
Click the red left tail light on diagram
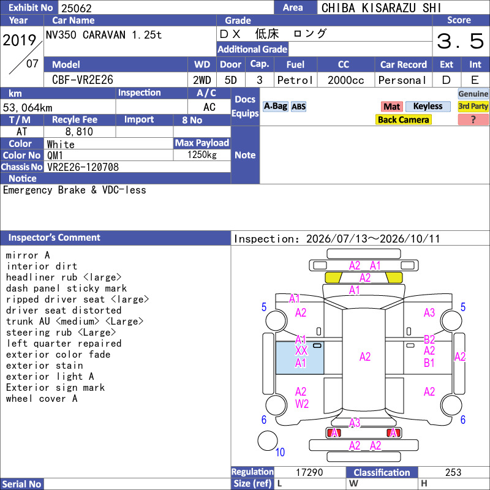pos(334,433)
